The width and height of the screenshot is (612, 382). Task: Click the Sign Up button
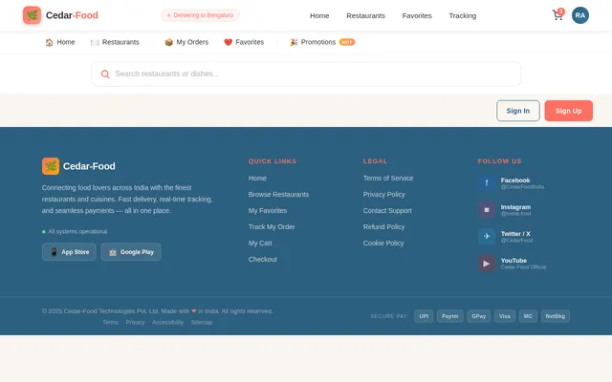[x=569, y=111]
